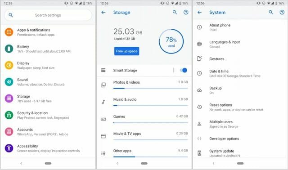288x170 pixels.
Task: Go back from the System screen
Action: tap(199, 12)
